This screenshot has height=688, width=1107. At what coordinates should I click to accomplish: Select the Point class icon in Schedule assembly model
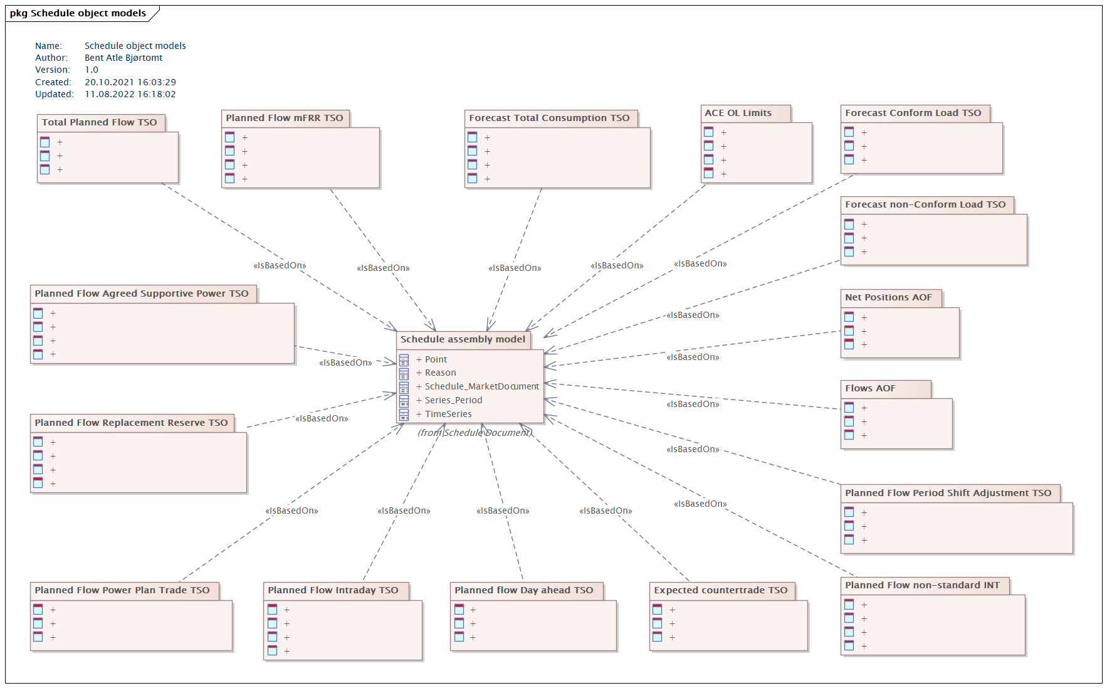pyautogui.click(x=404, y=359)
